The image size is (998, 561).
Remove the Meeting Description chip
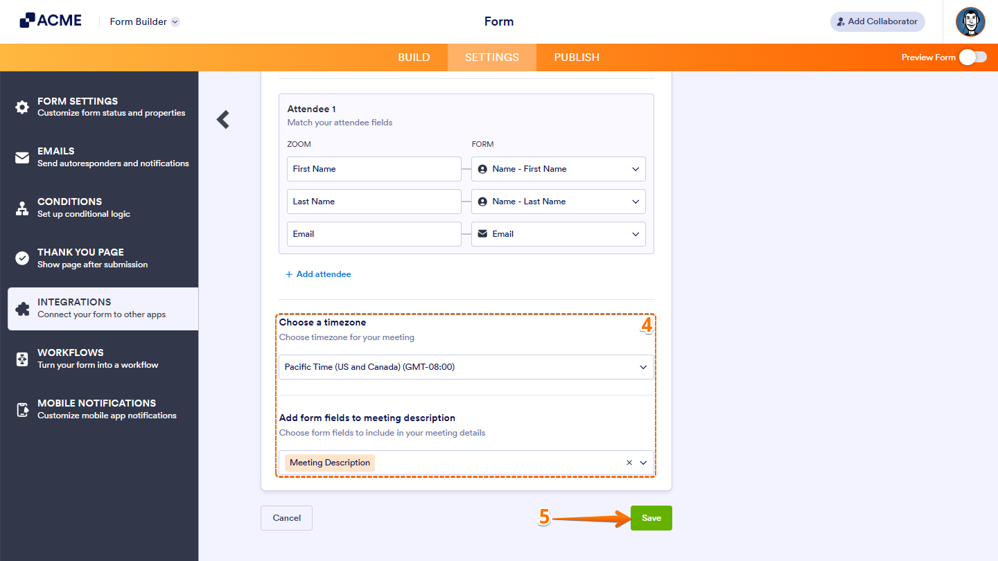click(629, 462)
